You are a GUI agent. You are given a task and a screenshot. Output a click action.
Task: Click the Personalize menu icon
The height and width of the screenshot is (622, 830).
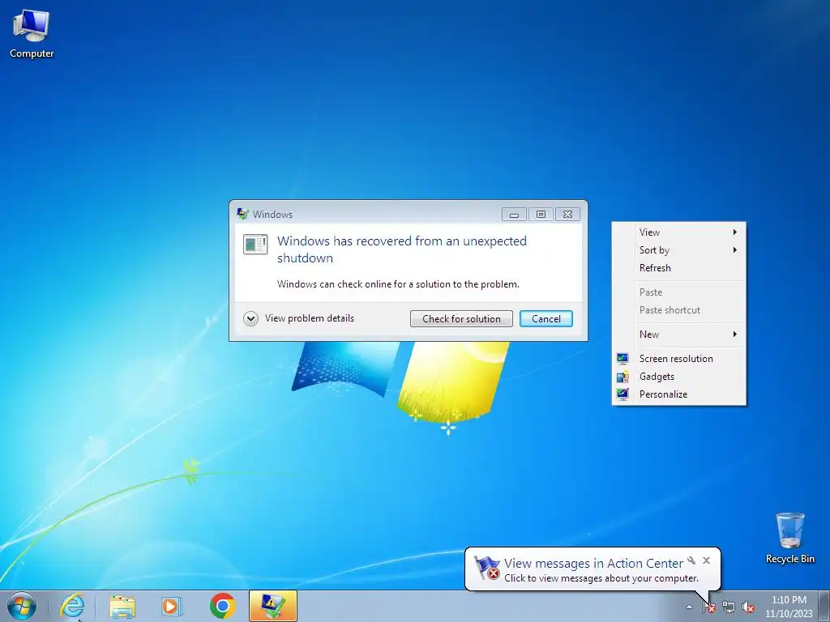tap(622, 394)
